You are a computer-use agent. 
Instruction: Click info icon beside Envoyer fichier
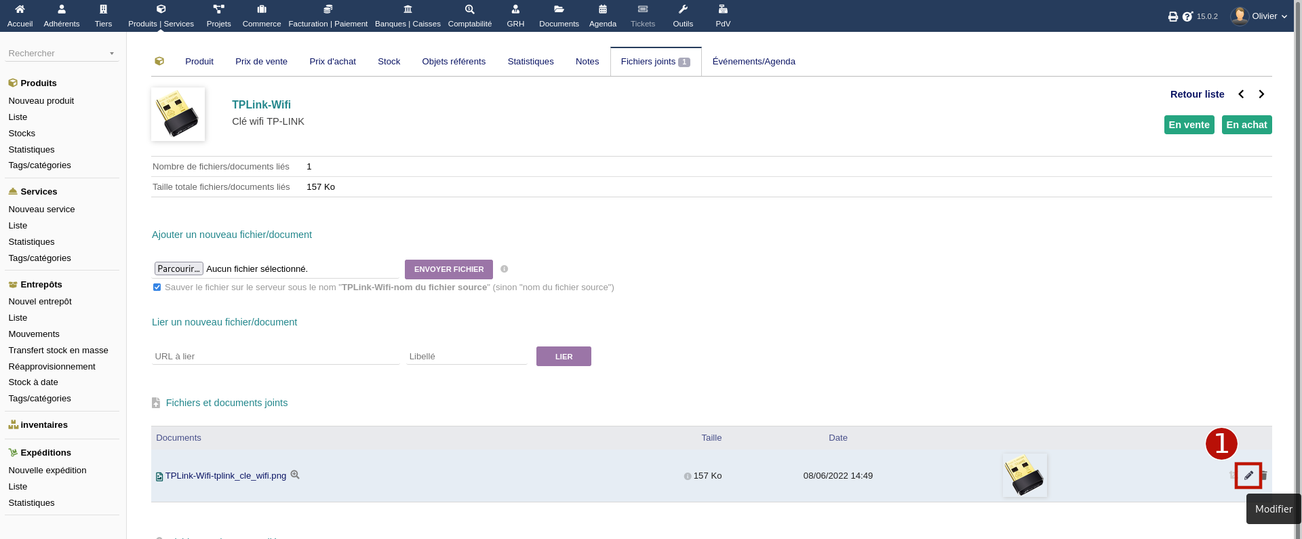(x=505, y=269)
